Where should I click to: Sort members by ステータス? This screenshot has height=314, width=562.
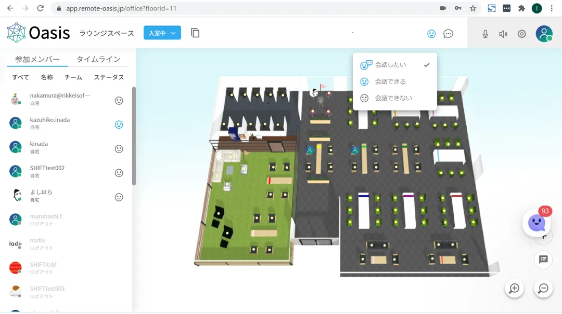[109, 77]
